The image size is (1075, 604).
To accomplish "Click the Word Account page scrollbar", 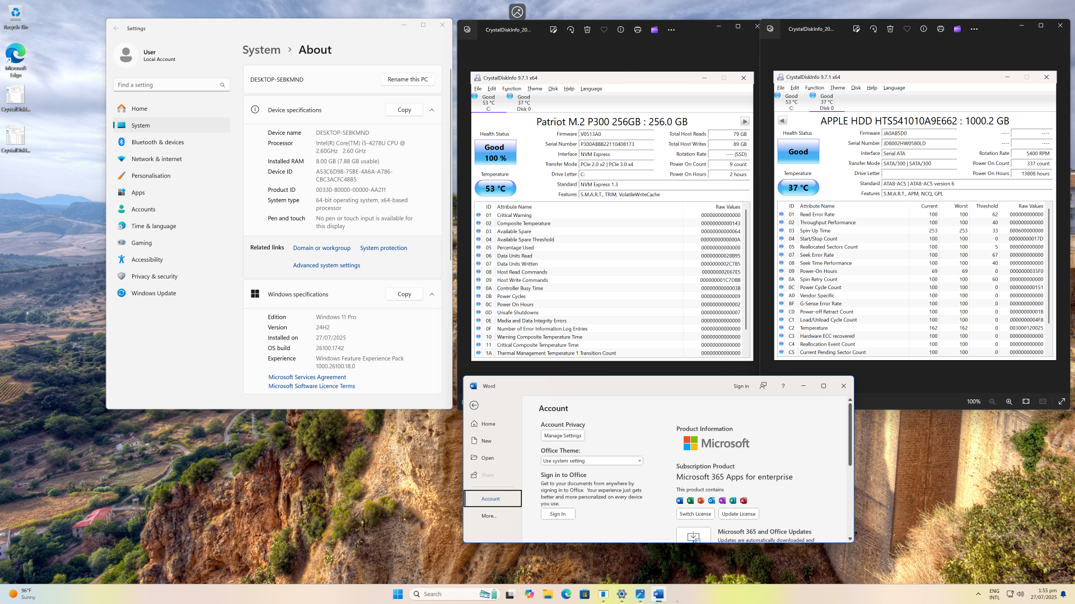I will pos(850,434).
